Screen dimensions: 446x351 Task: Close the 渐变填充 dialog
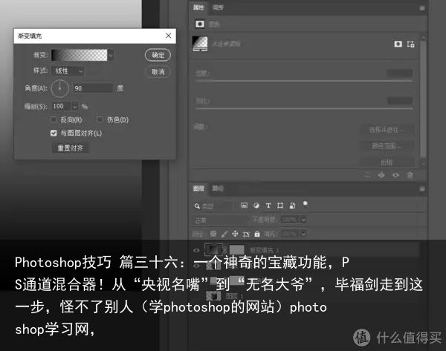tap(169, 36)
